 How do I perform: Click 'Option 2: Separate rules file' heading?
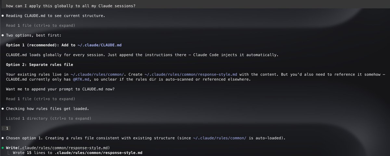point(39,65)
